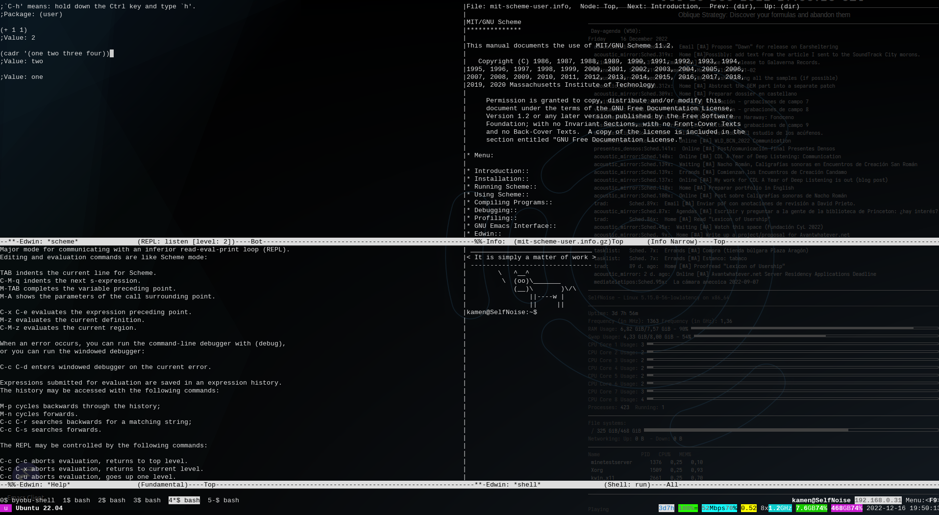The height and width of the screenshot is (515, 939).
Task: Click the '468GB74%' disk status indicator
Action: click(x=847, y=508)
